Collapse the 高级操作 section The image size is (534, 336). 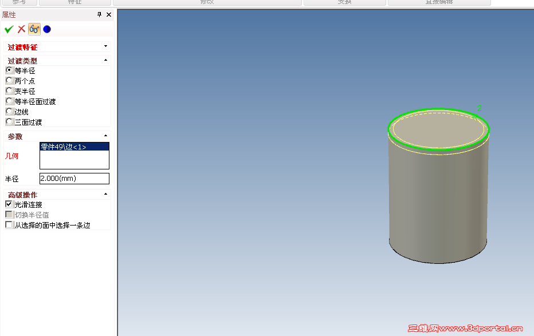(105, 194)
